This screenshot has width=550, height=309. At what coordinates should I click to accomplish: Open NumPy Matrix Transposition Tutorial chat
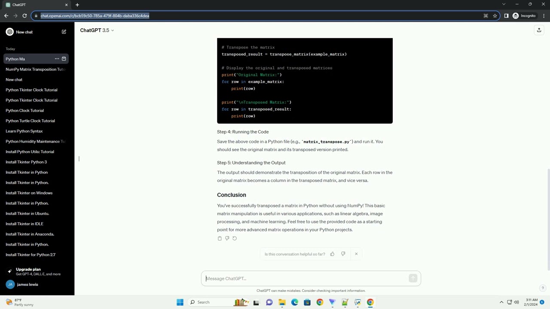tap(35, 69)
